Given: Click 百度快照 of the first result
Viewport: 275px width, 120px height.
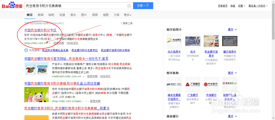Looking at the screenshot, I should 59,43.
